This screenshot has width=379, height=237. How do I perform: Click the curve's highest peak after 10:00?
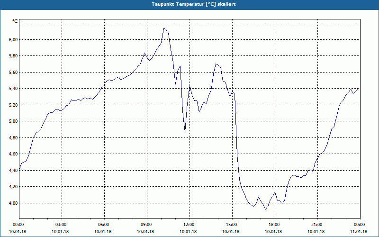[164, 28]
